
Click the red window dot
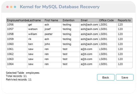(x=8, y=7)
